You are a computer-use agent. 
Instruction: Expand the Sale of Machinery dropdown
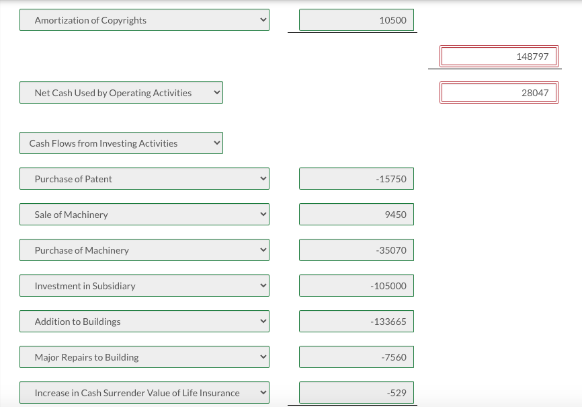[144, 215]
